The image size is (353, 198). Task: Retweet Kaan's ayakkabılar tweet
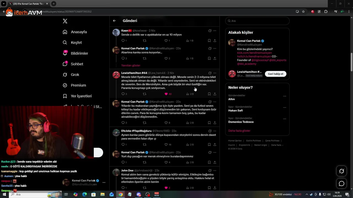(x=145, y=40)
